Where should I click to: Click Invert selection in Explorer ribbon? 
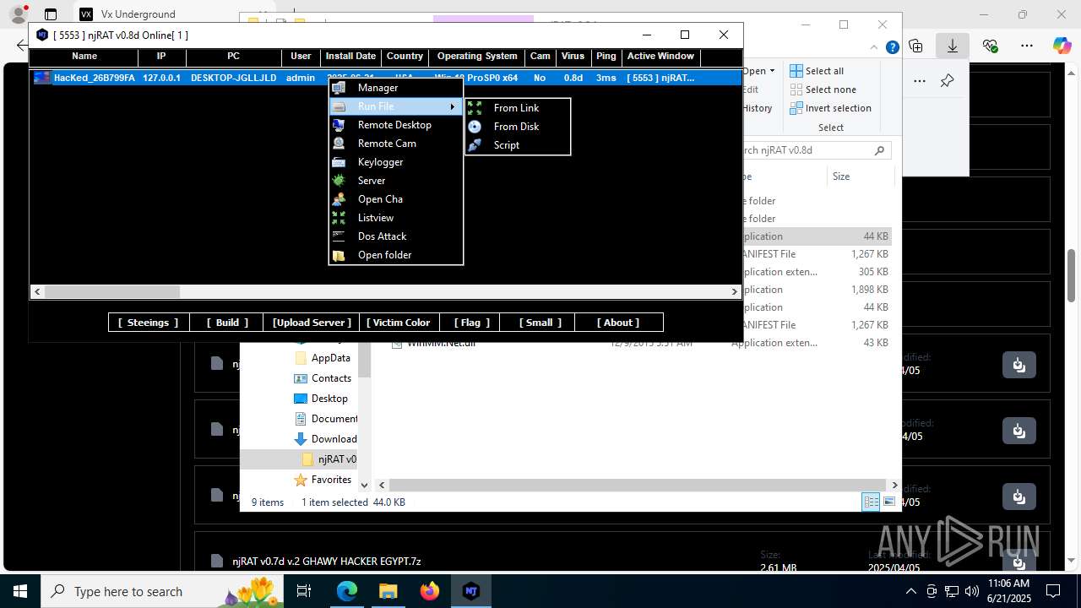click(x=830, y=108)
